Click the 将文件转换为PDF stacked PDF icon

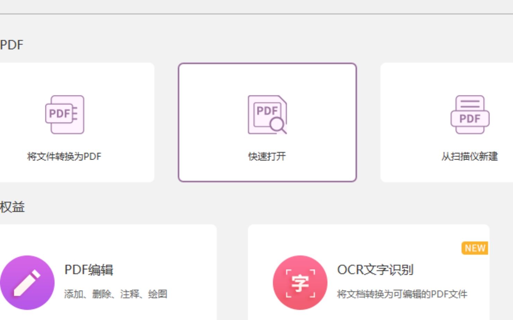click(x=65, y=115)
